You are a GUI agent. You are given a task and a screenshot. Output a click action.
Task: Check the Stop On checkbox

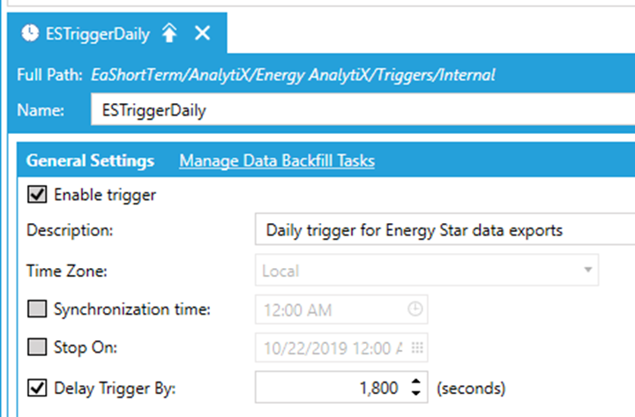(x=37, y=347)
